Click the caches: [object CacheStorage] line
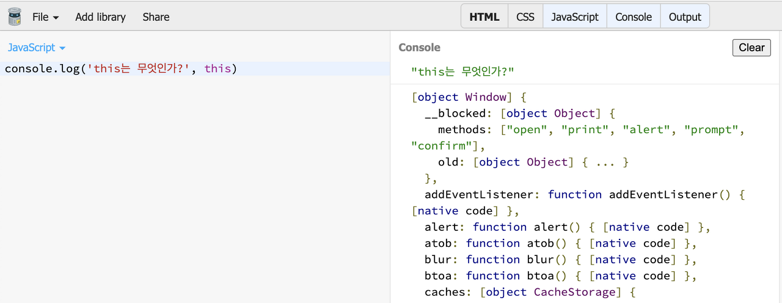This screenshot has height=303, width=782. [530, 292]
